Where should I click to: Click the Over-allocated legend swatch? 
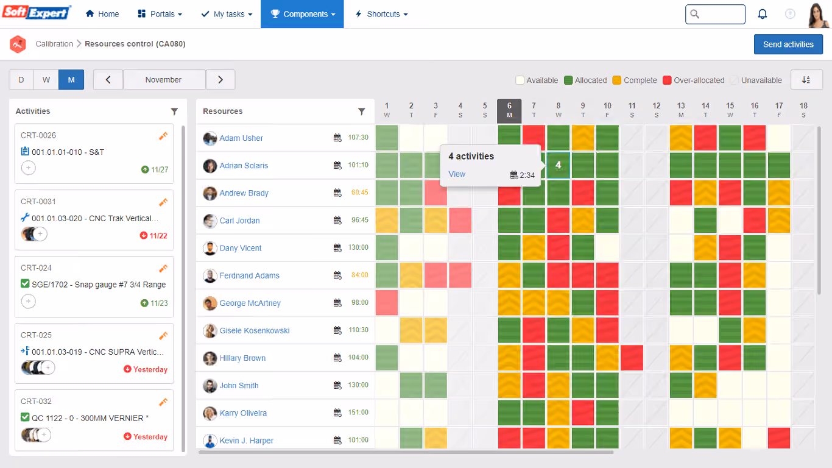click(667, 80)
